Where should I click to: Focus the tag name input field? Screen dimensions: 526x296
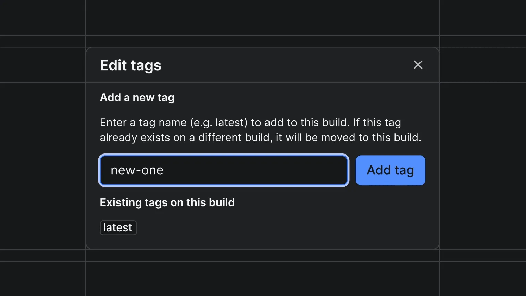[x=223, y=170]
